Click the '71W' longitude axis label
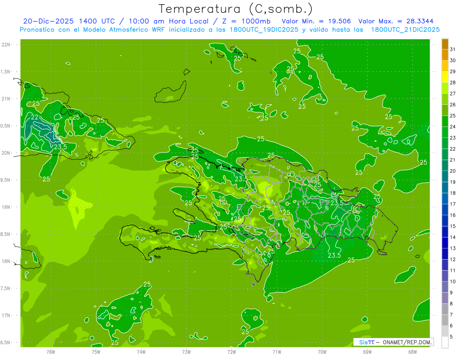The height and width of the screenshot is (357, 463). click(277, 352)
